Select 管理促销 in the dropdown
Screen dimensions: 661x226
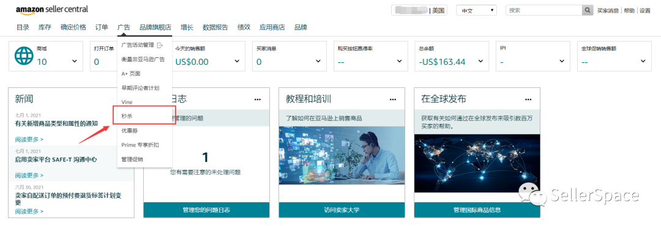pos(132,159)
